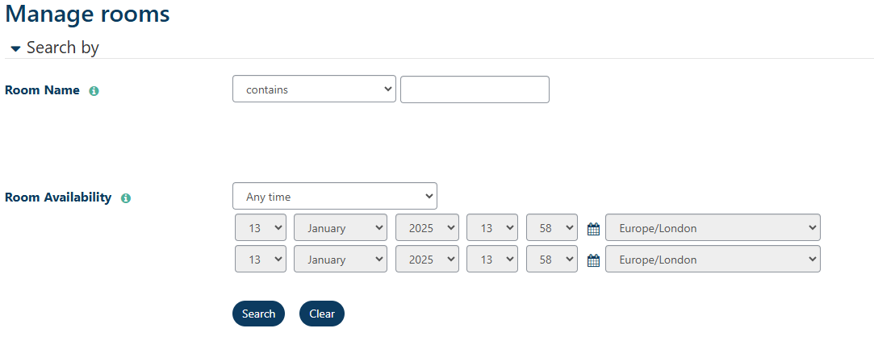This screenshot has width=874, height=345.
Task: Open the second row calendar picker icon
Action: click(593, 260)
